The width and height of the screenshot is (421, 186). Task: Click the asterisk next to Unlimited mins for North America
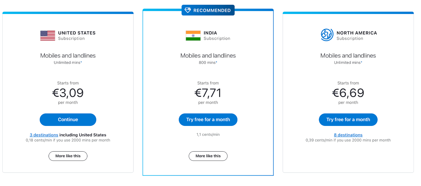361,62
